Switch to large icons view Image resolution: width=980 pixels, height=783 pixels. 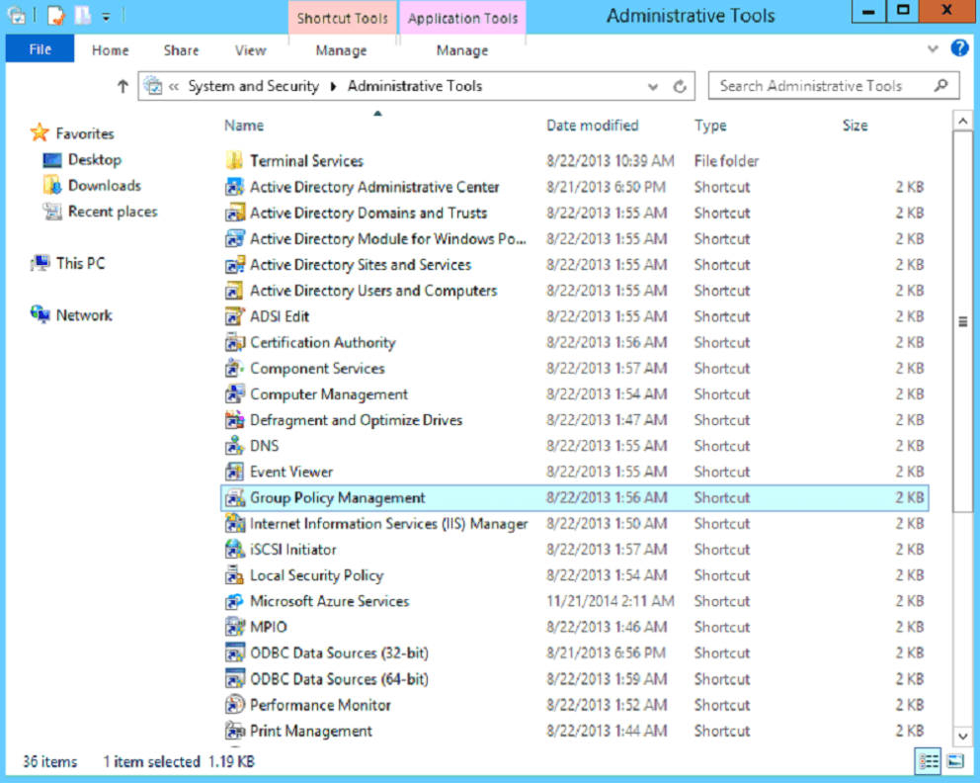(954, 761)
